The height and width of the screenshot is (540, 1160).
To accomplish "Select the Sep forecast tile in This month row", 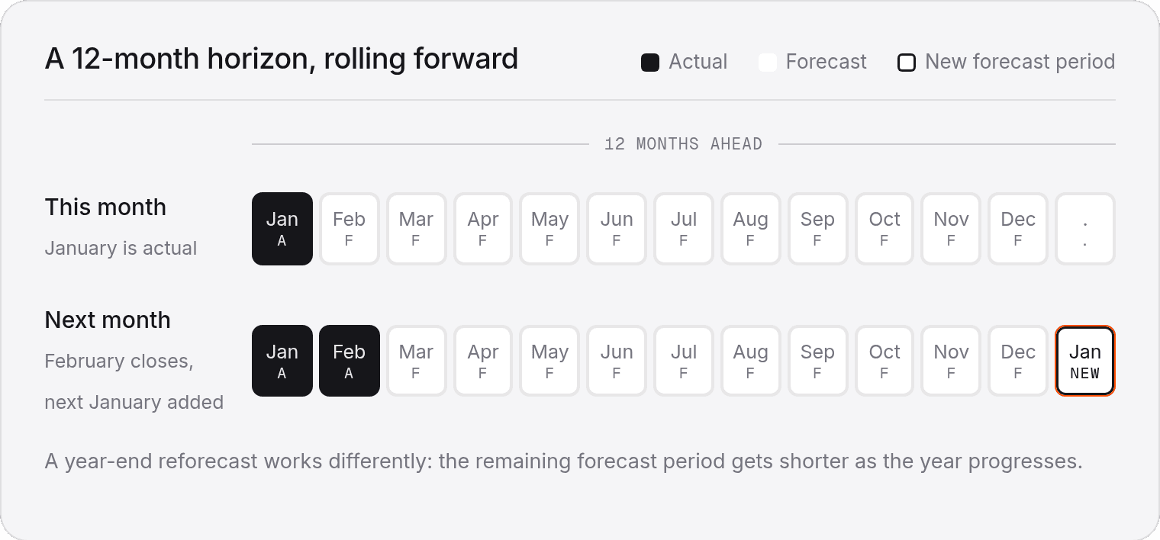I will (817, 229).
